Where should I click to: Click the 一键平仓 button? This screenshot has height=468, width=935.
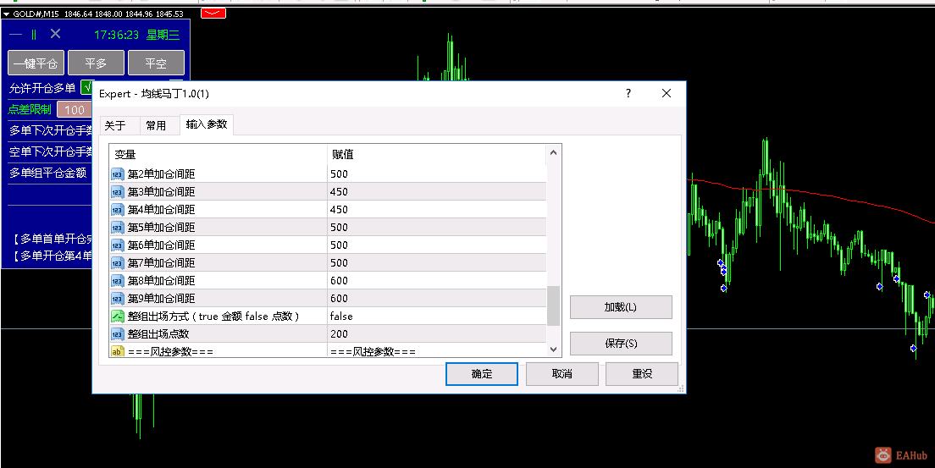pos(36,63)
